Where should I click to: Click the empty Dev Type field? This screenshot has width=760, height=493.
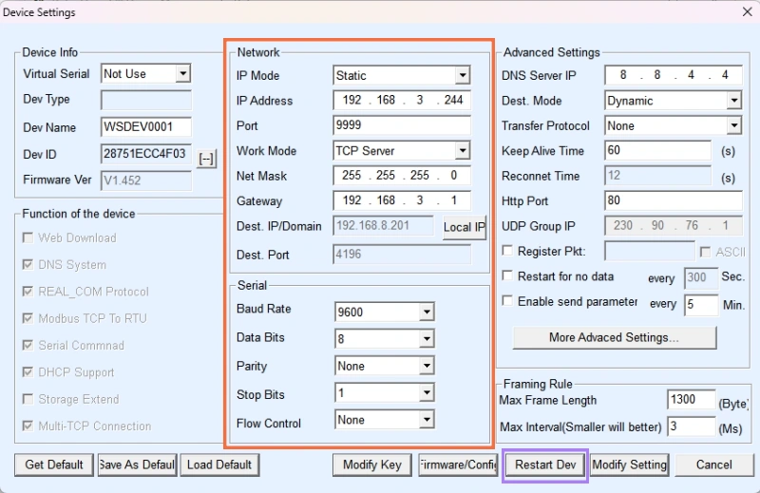(146, 101)
